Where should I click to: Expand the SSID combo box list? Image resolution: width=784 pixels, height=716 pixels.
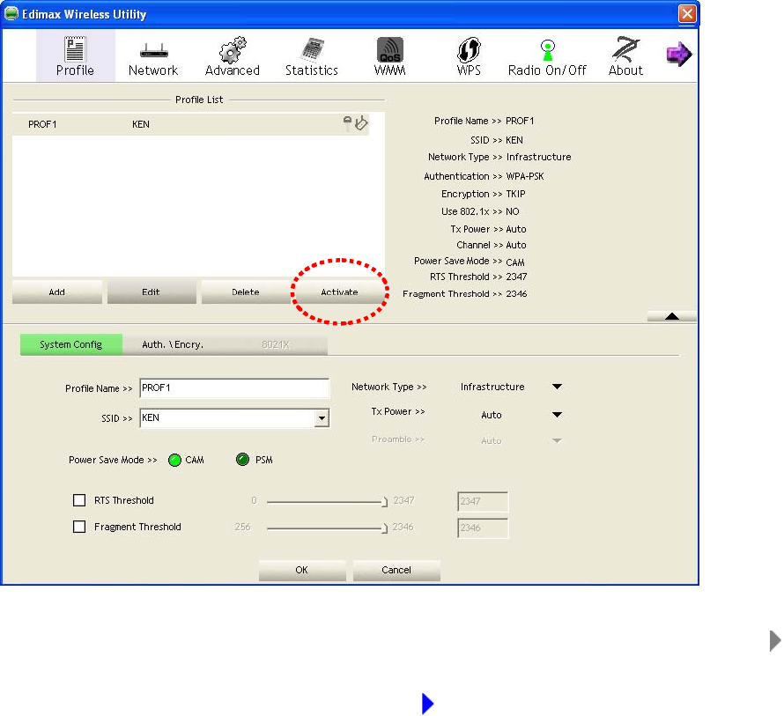tap(322, 418)
